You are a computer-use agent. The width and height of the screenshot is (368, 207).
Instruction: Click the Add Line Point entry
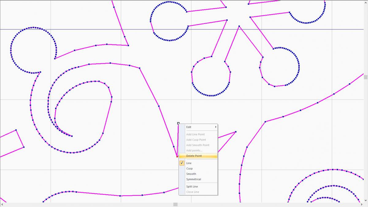(x=195, y=134)
